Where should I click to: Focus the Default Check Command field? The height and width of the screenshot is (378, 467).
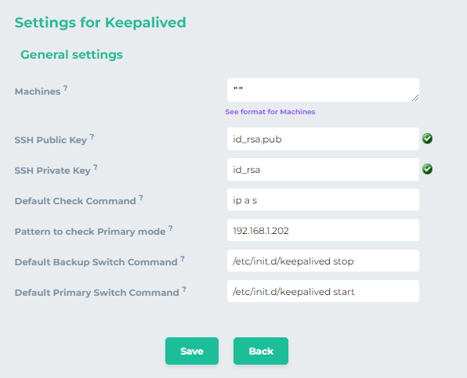[323, 200]
